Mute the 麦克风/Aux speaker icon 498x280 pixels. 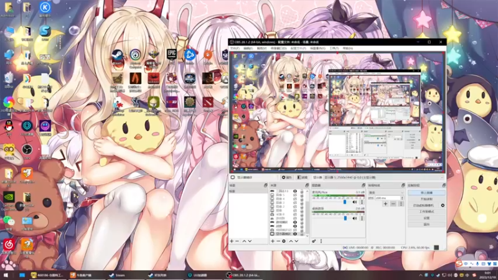pos(354,202)
